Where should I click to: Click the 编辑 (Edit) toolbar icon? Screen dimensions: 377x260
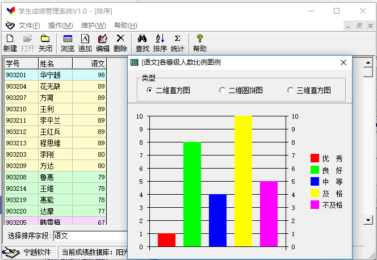tap(103, 39)
